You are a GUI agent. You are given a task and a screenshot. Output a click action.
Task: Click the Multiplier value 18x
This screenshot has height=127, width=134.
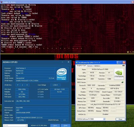[x=22, y=92]
